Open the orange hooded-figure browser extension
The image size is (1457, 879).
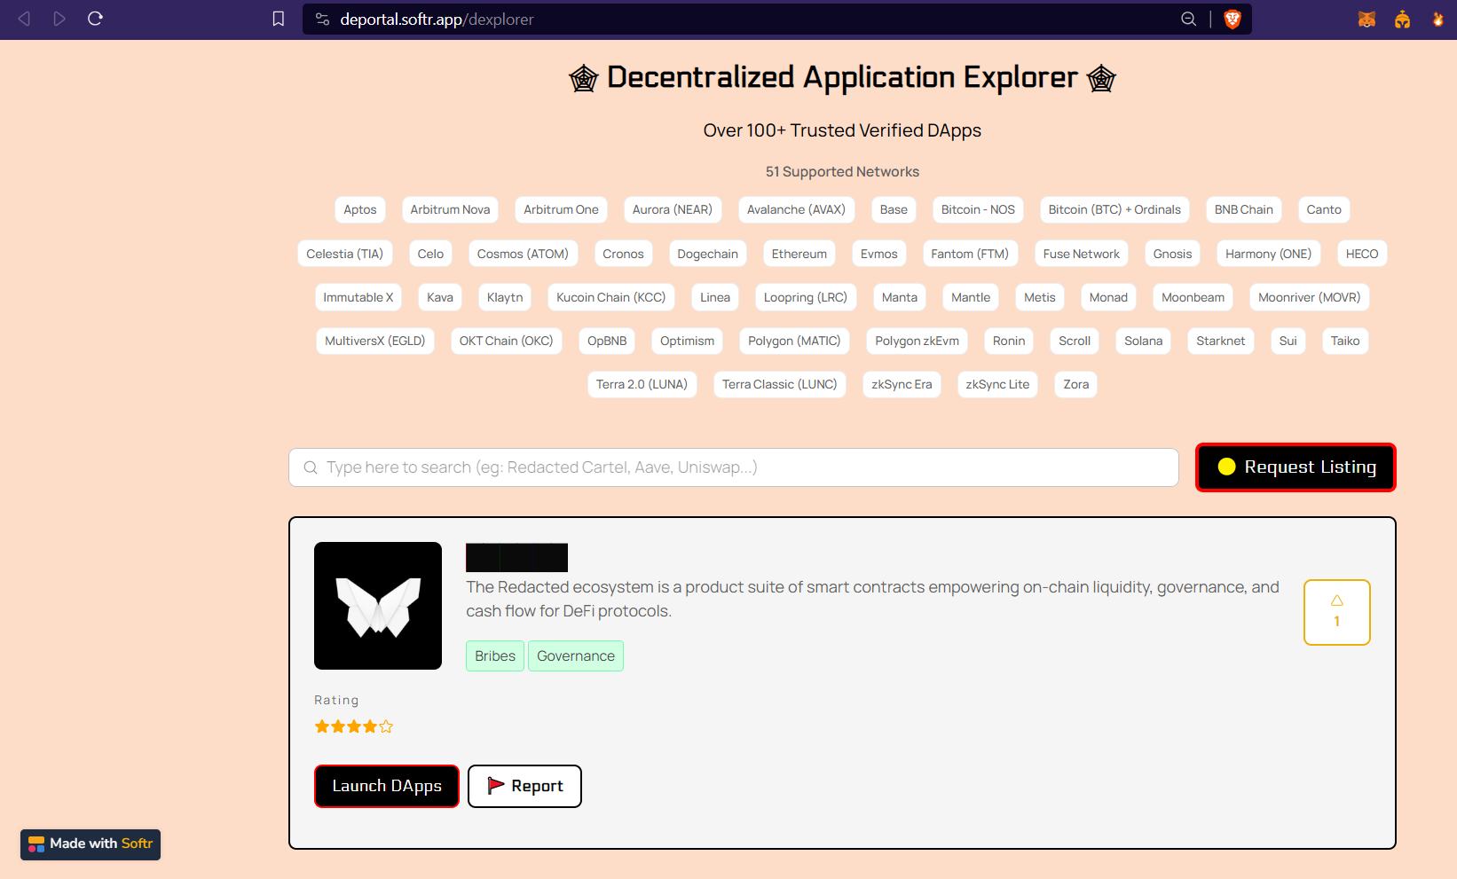(1402, 19)
